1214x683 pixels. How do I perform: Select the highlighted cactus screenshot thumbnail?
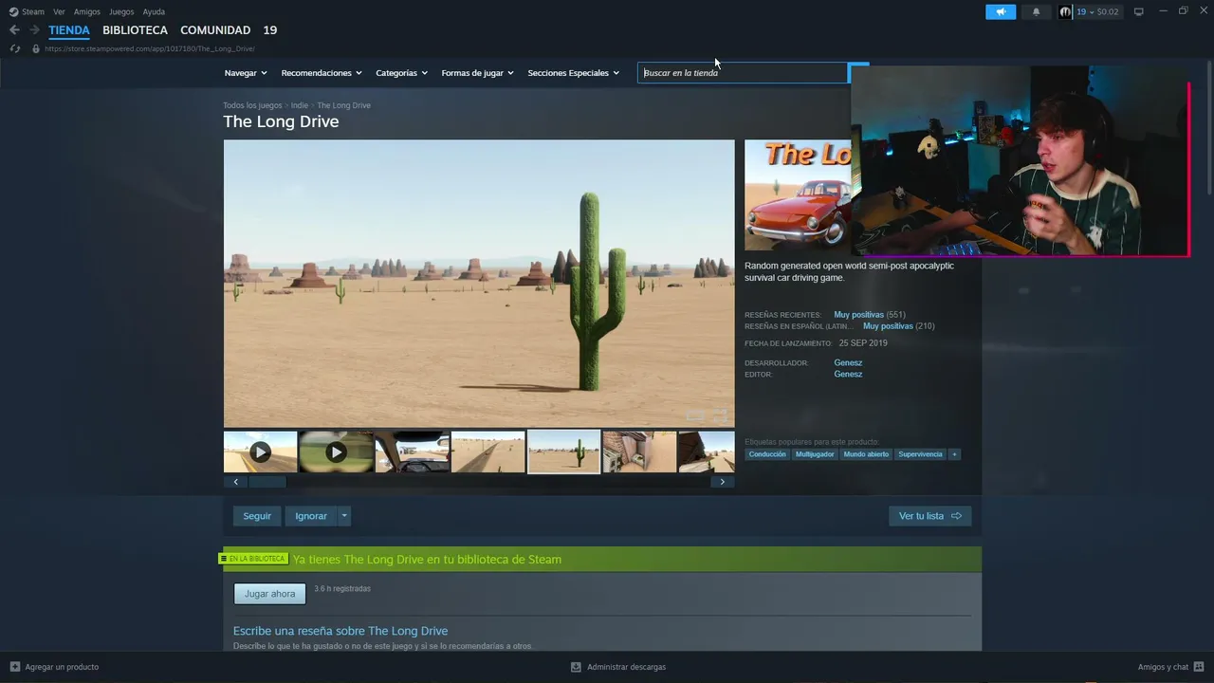click(563, 452)
